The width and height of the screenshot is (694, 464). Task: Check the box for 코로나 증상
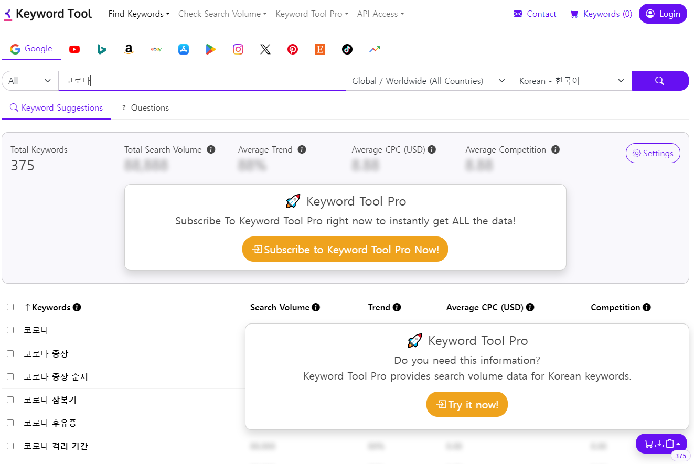pos(10,353)
